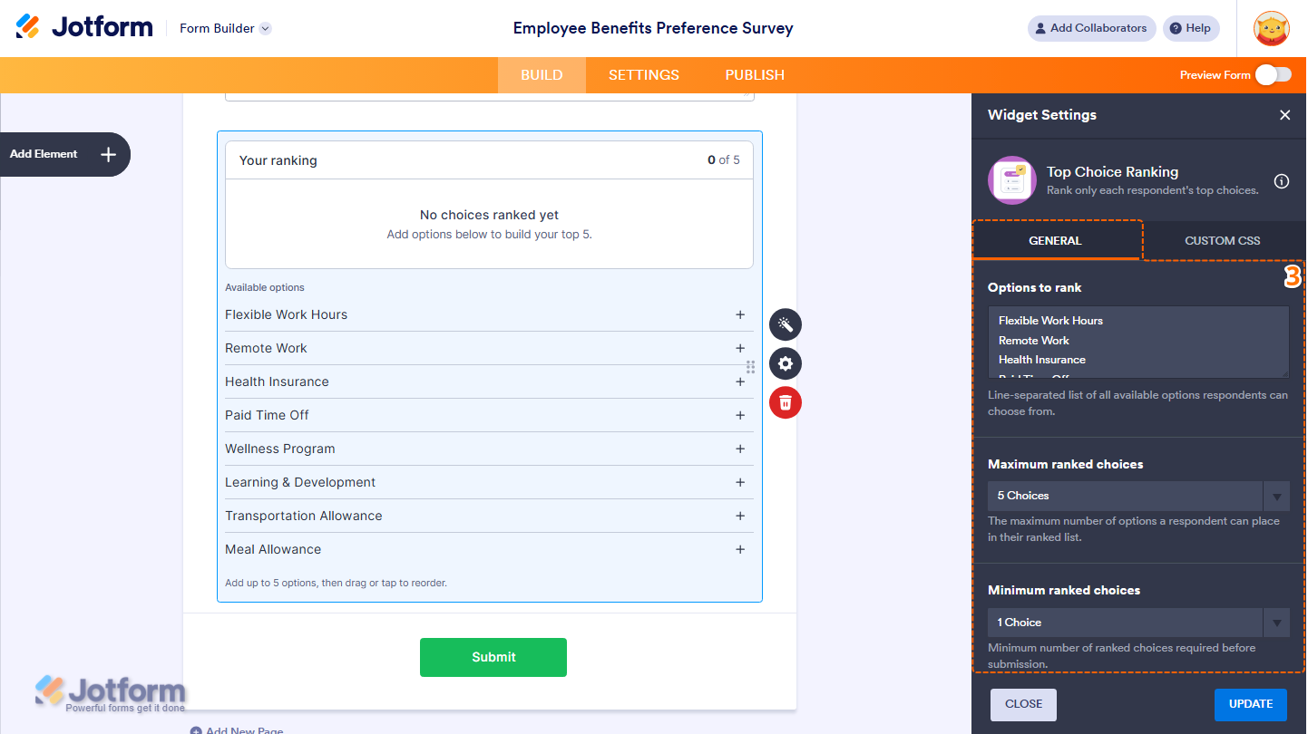Click the Flexible Work Hours option text

286,314
